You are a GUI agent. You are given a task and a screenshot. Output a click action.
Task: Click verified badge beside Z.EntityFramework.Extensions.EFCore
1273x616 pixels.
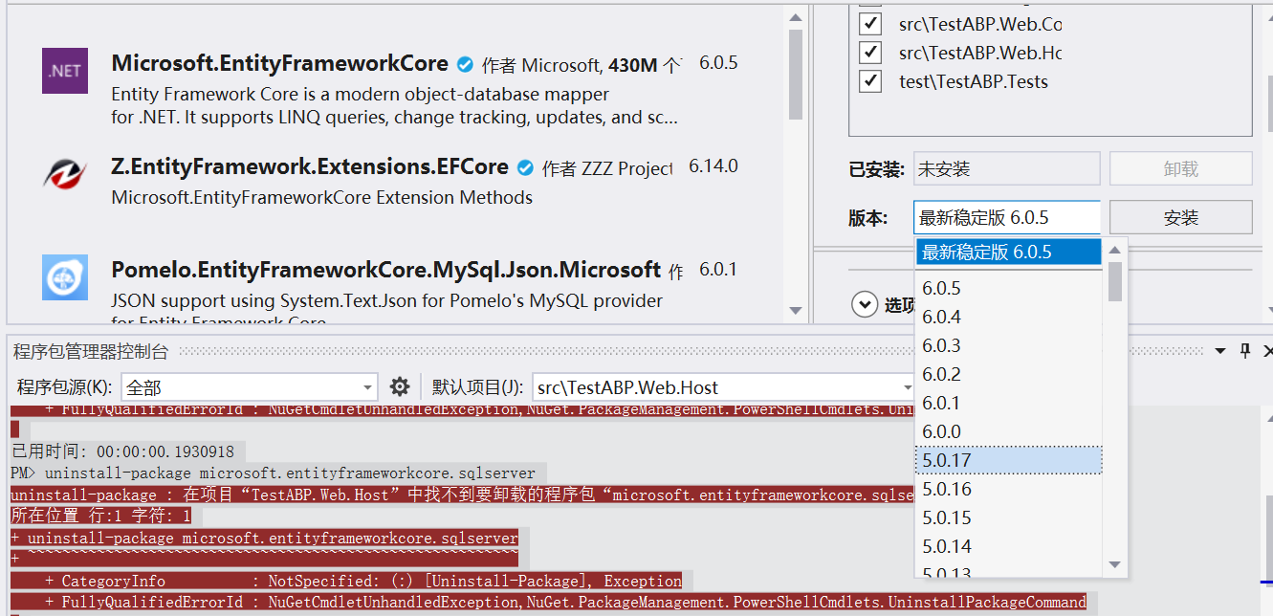coord(525,168)
